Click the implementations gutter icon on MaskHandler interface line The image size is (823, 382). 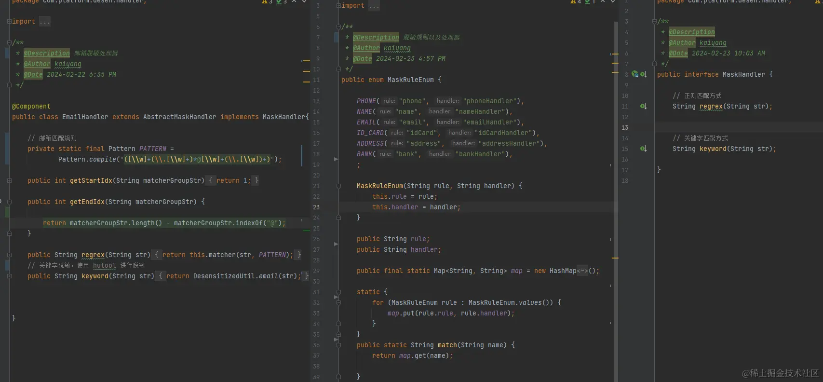(644, 74)
